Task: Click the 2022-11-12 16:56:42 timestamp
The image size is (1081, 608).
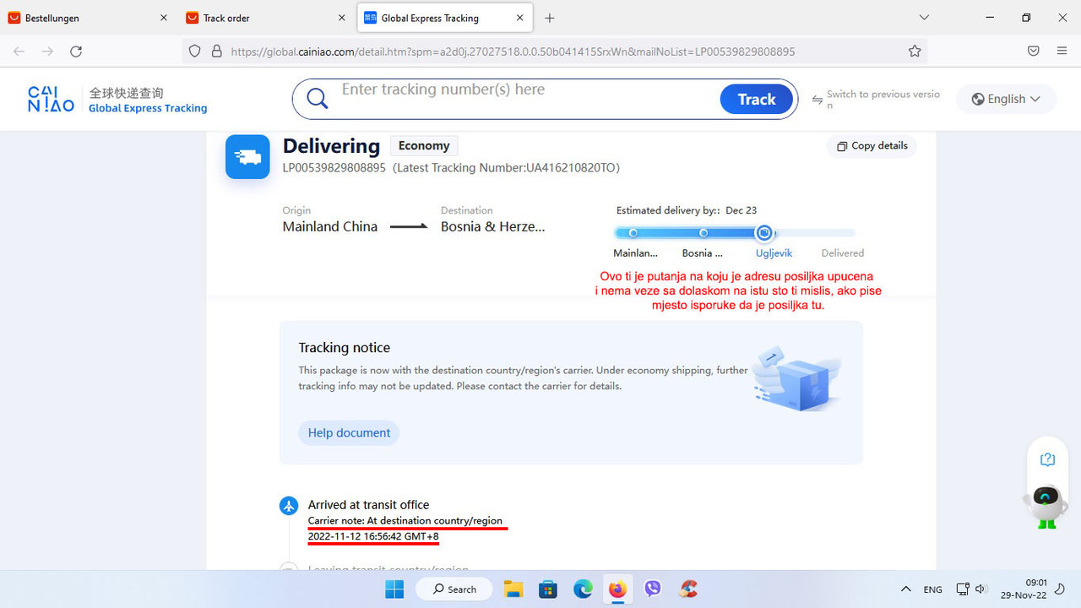Action: 373,536
